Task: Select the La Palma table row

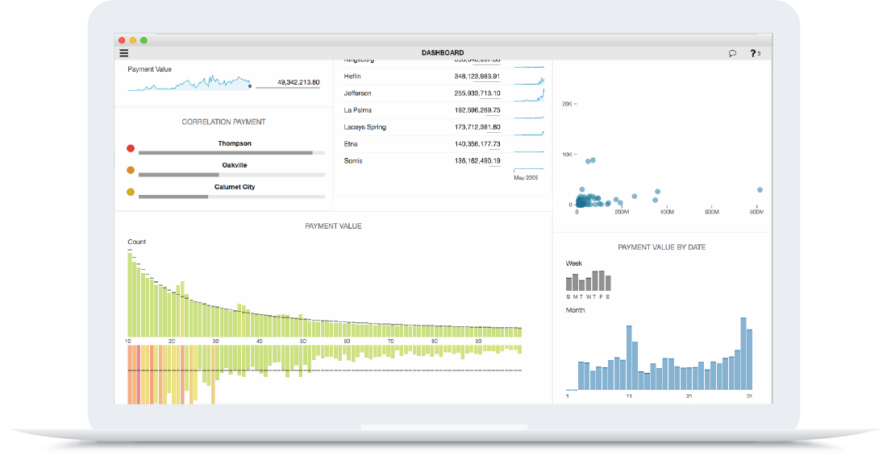Action: tap(442, 110)
